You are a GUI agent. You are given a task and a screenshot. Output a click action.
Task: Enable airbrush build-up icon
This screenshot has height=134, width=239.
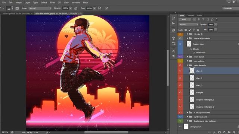point(100,8)
